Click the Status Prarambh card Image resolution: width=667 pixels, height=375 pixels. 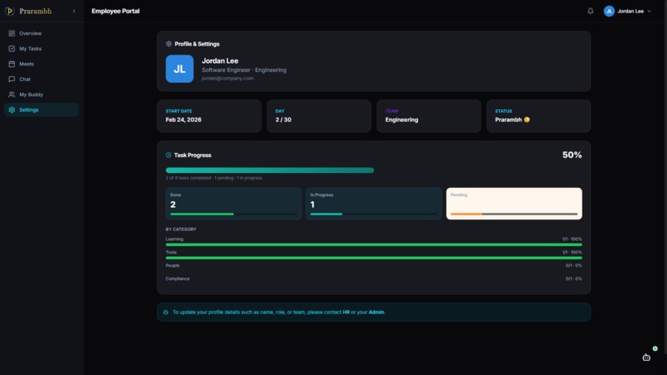coord(539,116)
